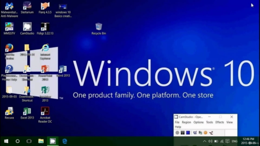260x146 pixels.
Task: Select the Acrobat Reader DC desktop icon
Action: click(x=45, y=115)
